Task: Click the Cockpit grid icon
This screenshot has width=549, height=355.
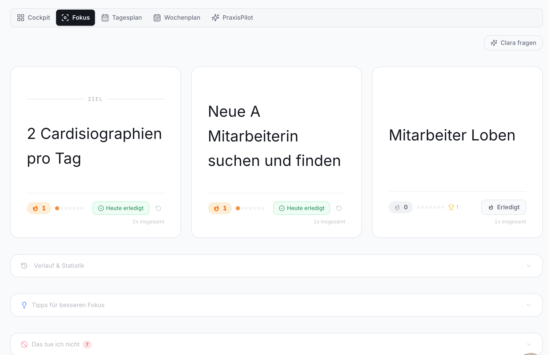Action: [x=21, y=18]
